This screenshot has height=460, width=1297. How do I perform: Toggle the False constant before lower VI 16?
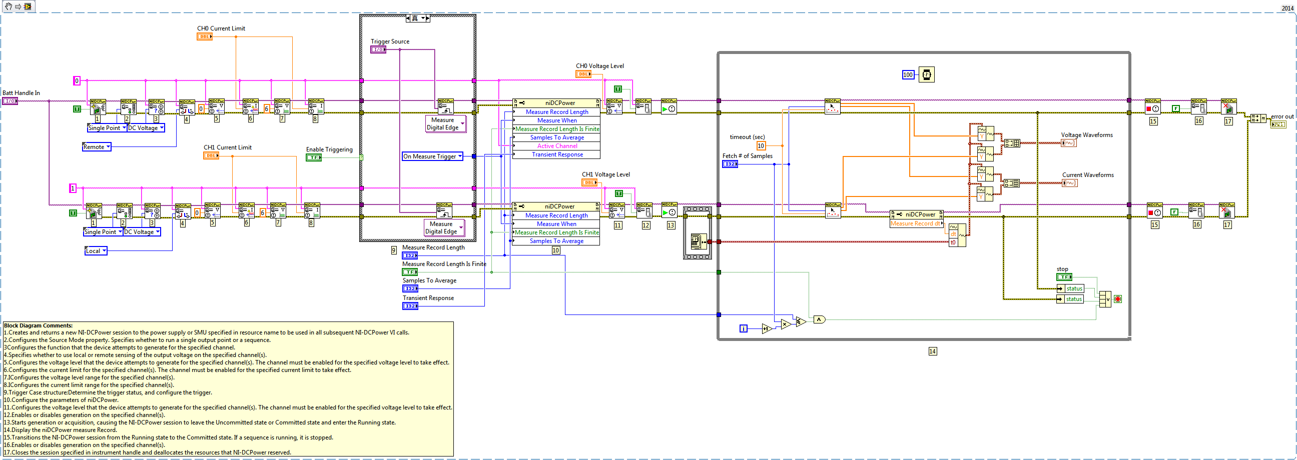pyautogui.click(x=1174, y=212)
